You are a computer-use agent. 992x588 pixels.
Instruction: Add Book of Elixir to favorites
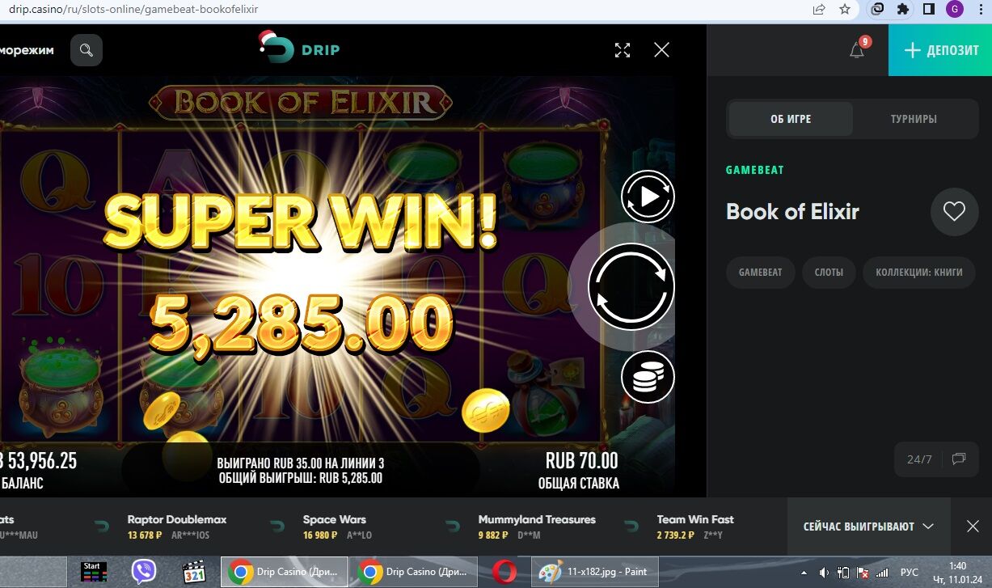(x=955, y=212)
